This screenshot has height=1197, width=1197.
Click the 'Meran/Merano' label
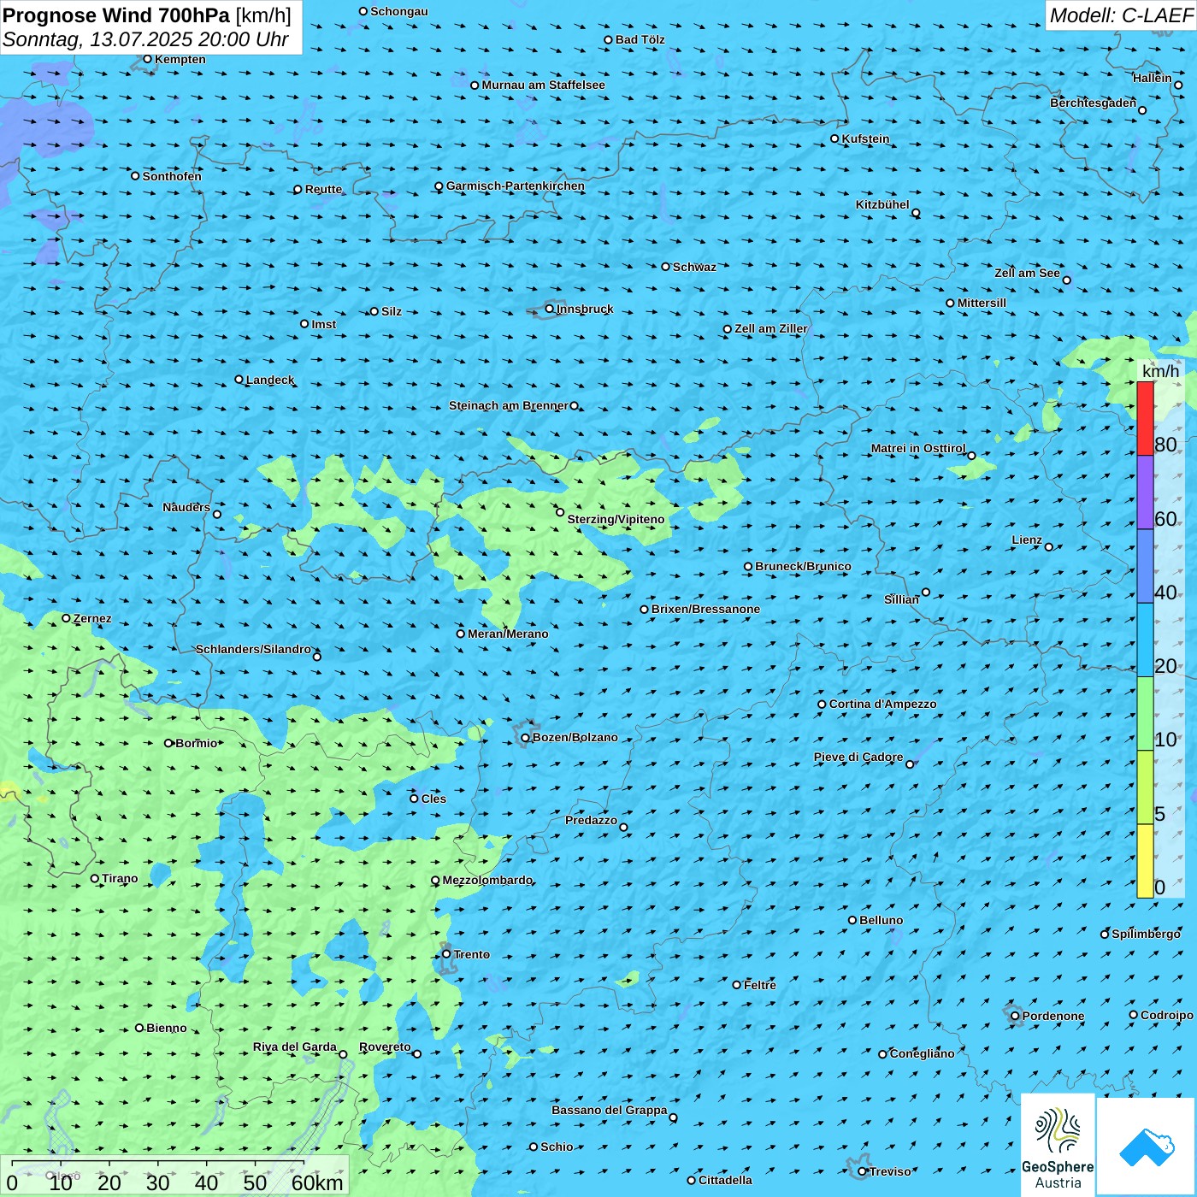point(508,634)
